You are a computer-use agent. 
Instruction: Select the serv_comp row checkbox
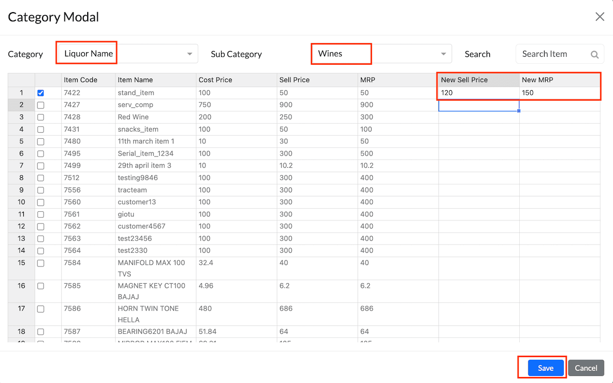coord(41,105)
